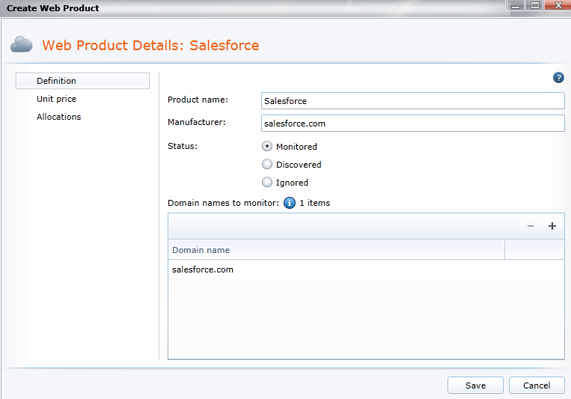571x399 pixels.
Task: Remove domain using the minus icon
Action: click(x=531, y=226)
